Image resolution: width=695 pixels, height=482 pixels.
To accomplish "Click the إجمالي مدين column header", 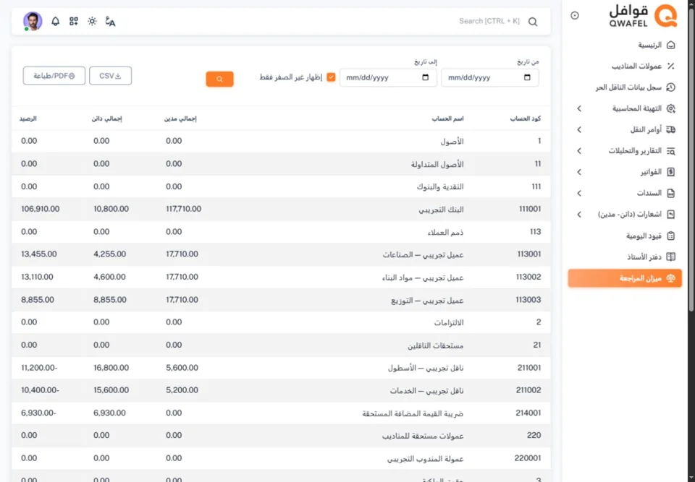I will 180,119.
